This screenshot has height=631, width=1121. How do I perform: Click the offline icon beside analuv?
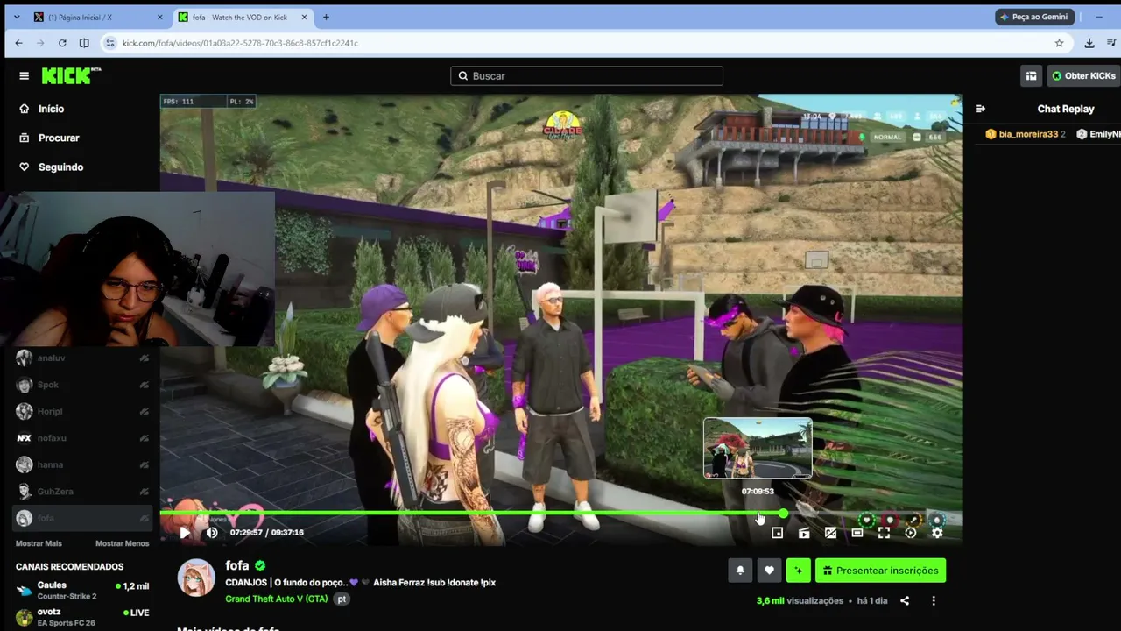pos(144,358)
